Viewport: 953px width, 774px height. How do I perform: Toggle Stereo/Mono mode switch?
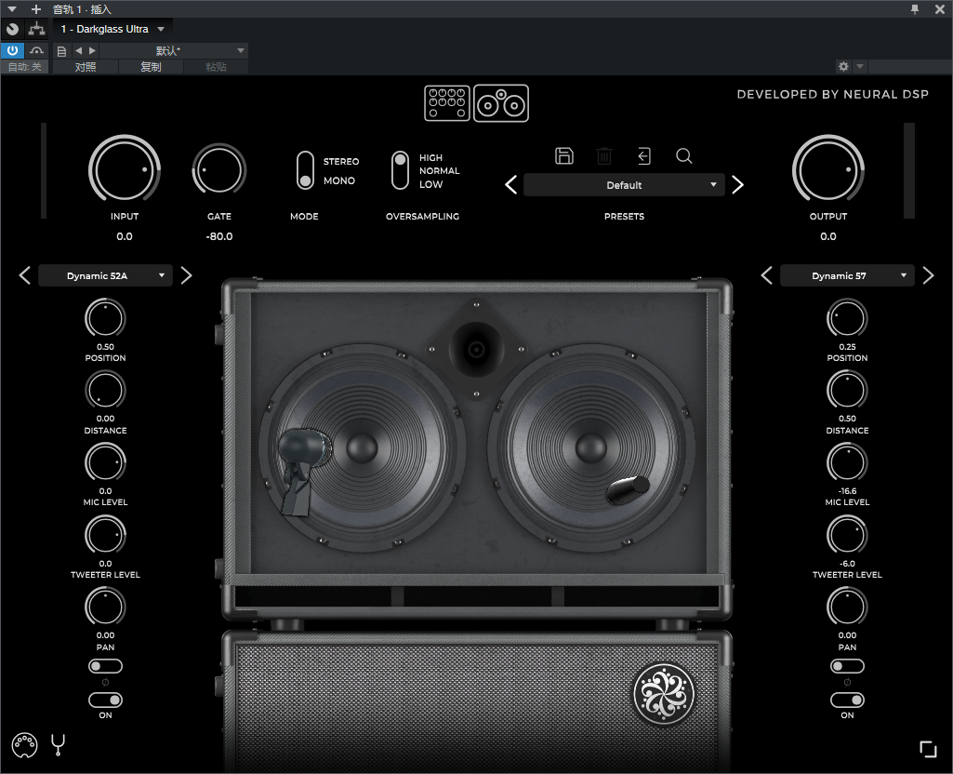[x=305, y=170]
